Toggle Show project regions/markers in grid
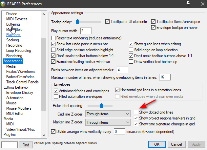The height and width of the screenshot is (150, 207). (x=136, y=118)
